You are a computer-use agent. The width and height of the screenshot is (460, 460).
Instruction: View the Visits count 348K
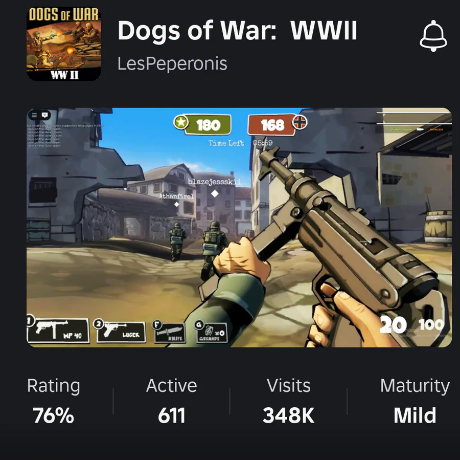(x=288, y=401)
